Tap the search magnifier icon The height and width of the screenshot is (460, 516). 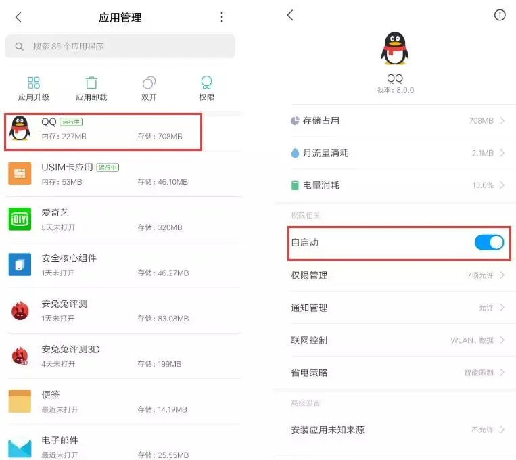coord(20,47)
